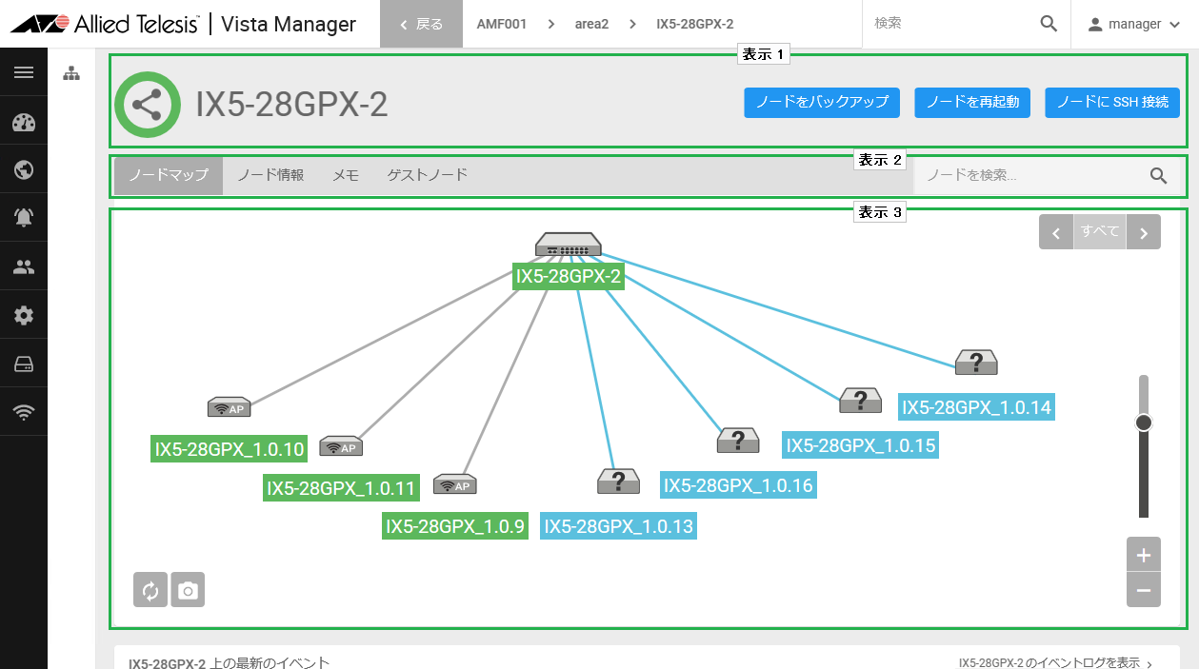Click the IX5-28GPX_1.0.11 node label
Viewport: 1199px width, 669px height.
341,488
